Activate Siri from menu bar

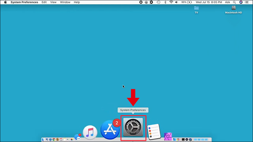tap(241, 2)
